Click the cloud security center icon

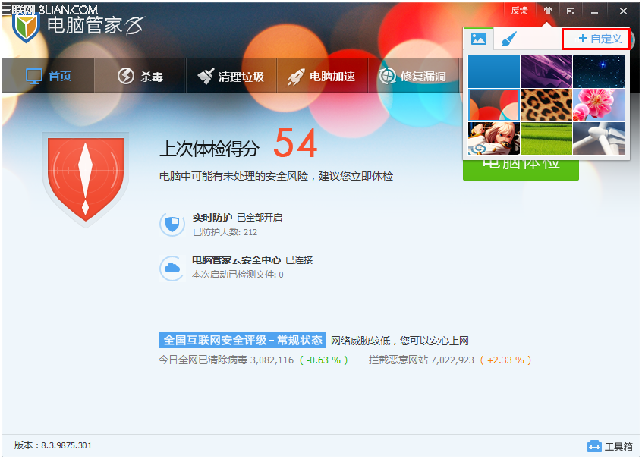coord(172,268)
